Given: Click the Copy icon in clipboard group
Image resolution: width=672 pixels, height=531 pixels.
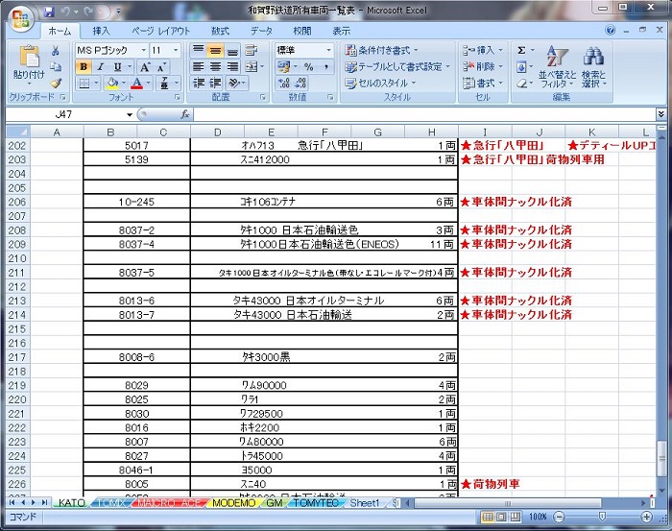Looking at the screenshot, I should 56,66.
